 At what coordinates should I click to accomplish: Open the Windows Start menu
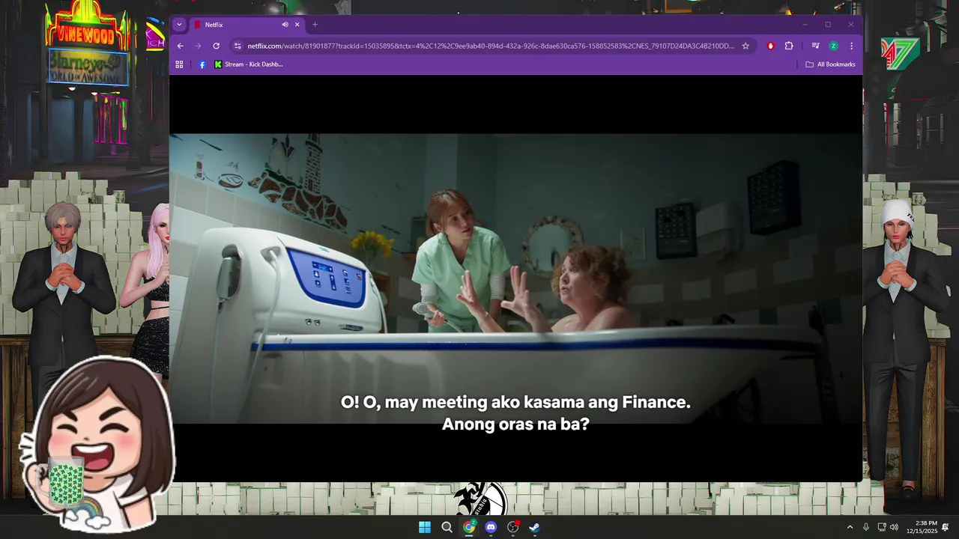pyautogui.click(x=425, y=527)
